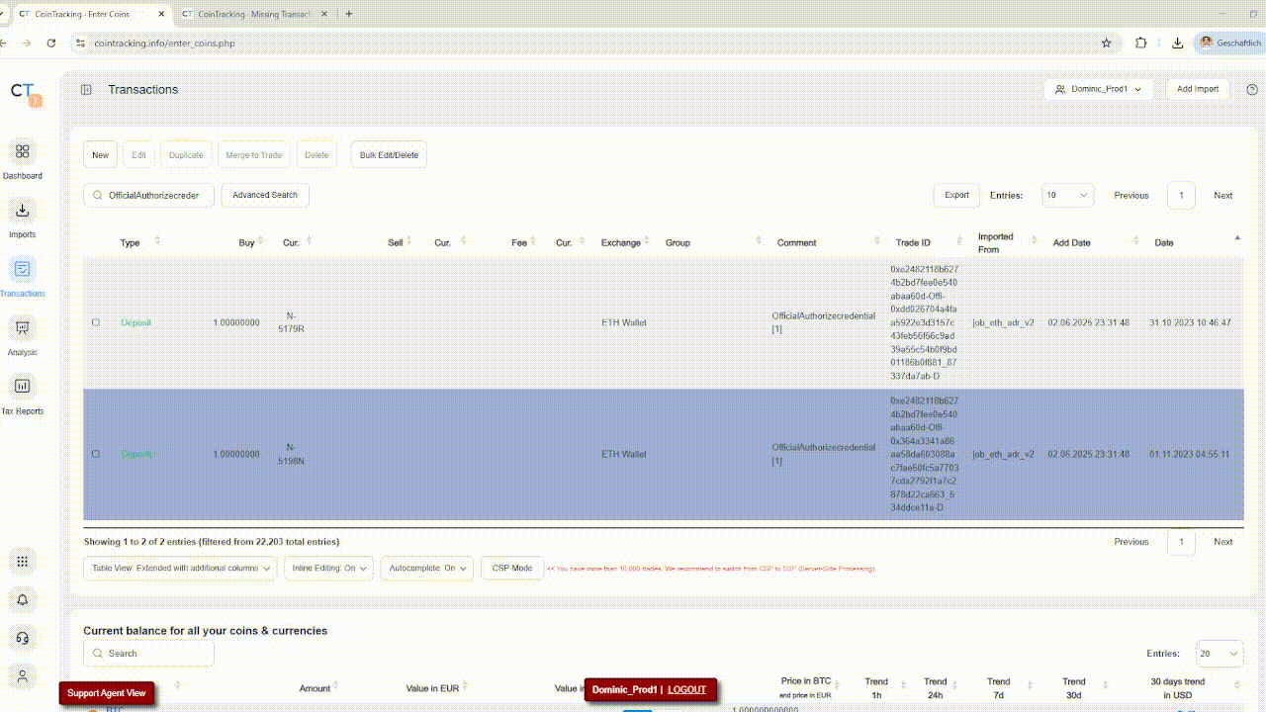
Task: Collapse the sidebar with the panel icon
Action: pos(86,90)
